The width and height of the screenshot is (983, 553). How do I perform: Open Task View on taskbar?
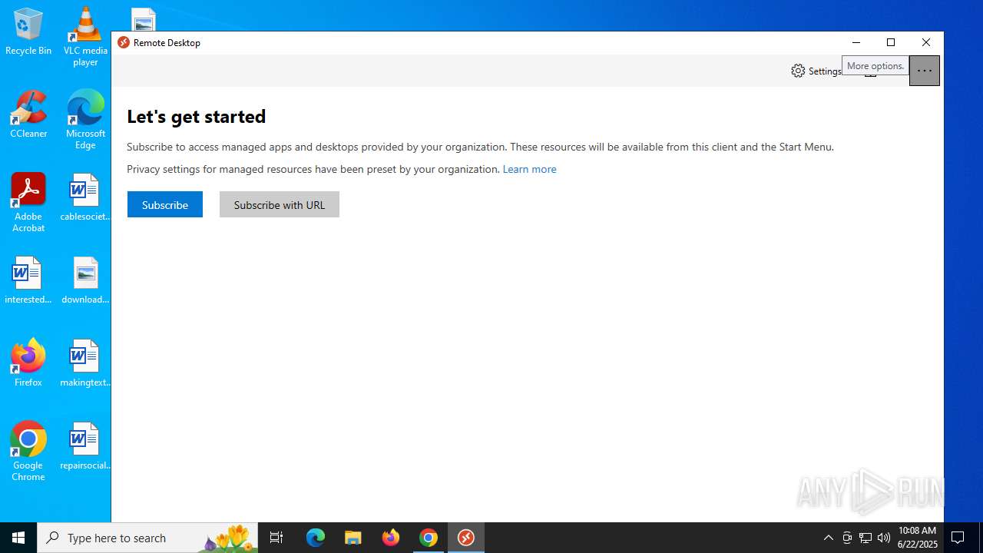pyautogui.click(x=276, y=538)
